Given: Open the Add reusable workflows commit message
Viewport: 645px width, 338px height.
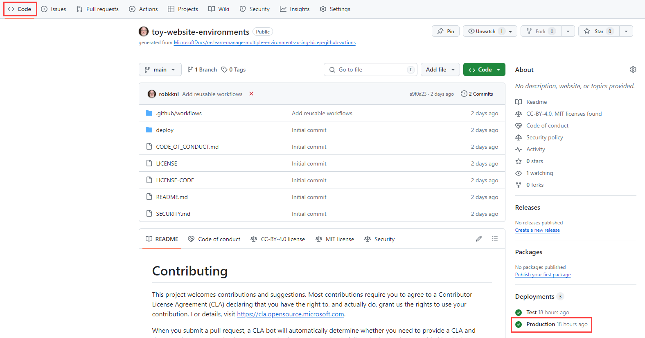Looking at the screenshot, I should tap(212, 94).
